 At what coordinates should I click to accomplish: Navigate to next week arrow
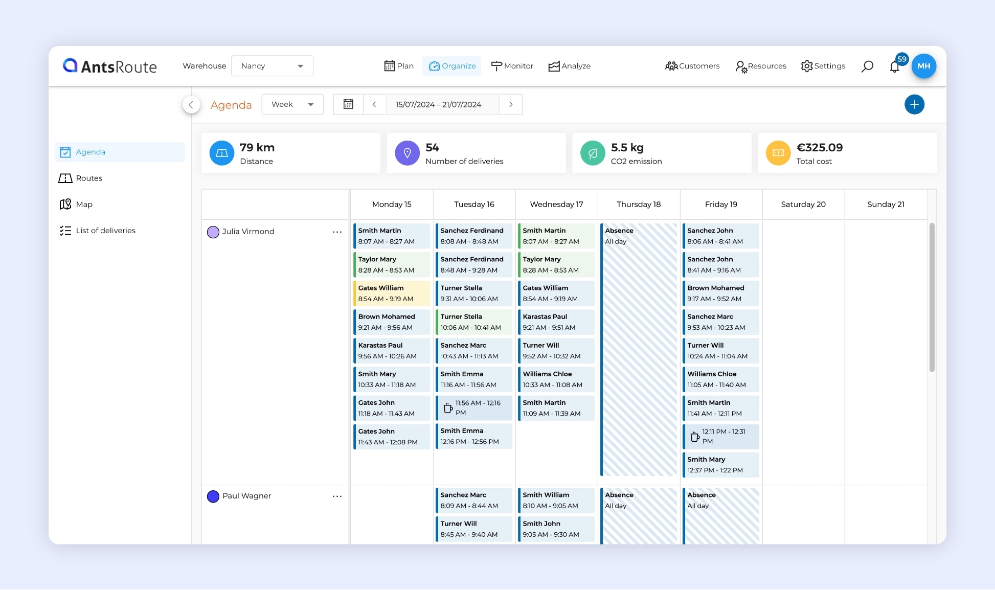(x=510, y=104)
